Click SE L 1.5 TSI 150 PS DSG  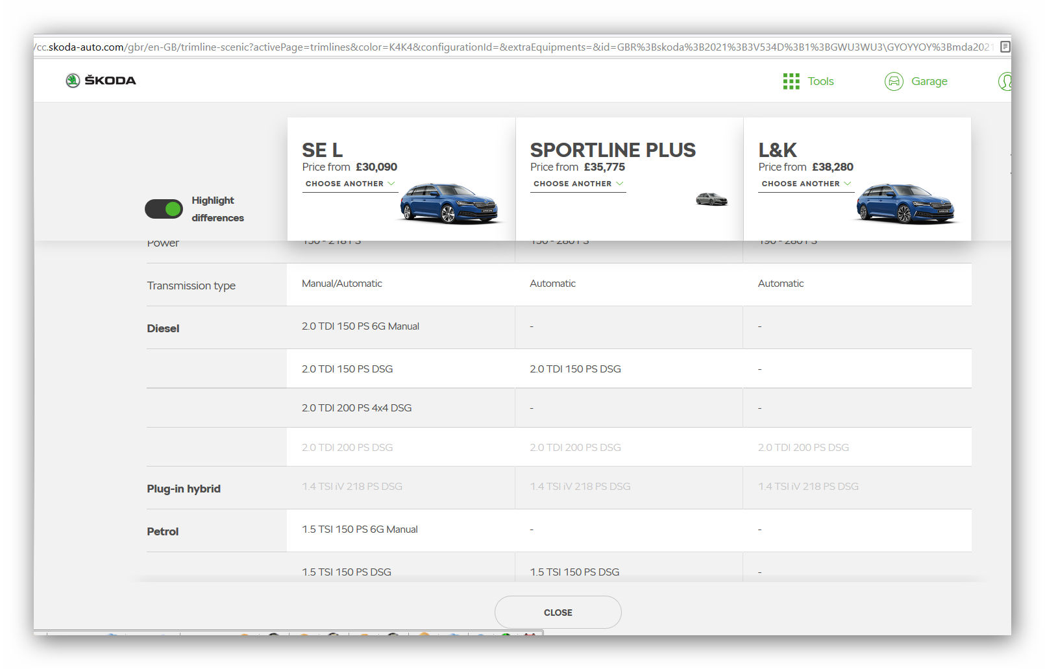click(x=347, y=572)
